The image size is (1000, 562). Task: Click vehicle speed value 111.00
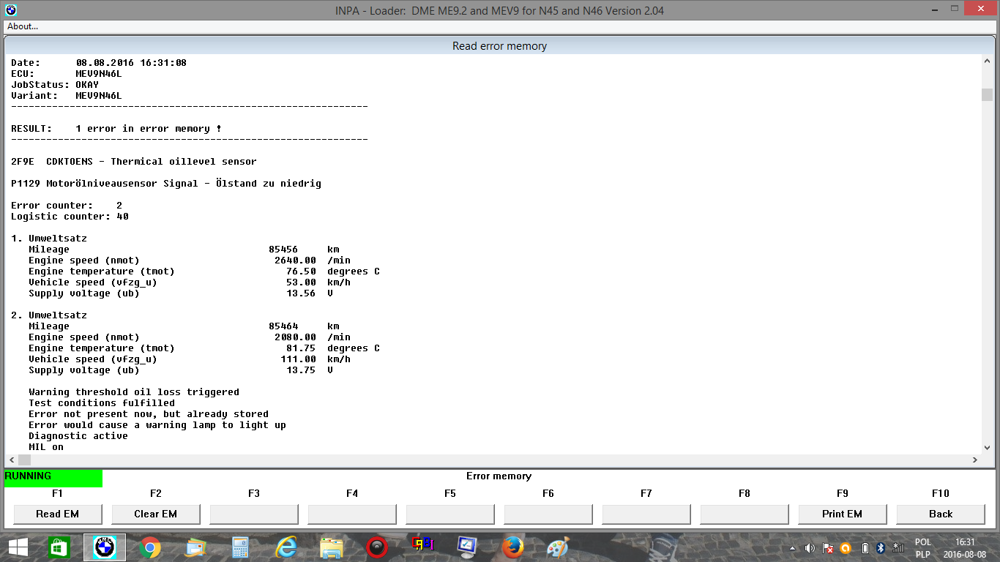point(298,359)
